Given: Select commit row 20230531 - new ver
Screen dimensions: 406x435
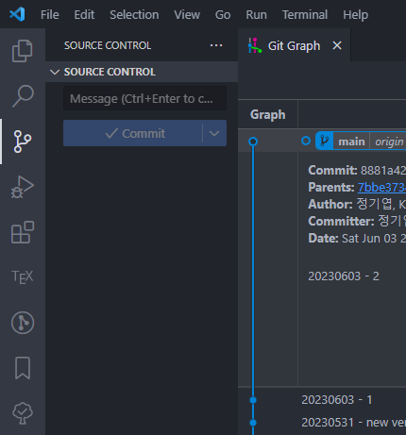Looking at the screenshot, I should [x=322, y=423].
